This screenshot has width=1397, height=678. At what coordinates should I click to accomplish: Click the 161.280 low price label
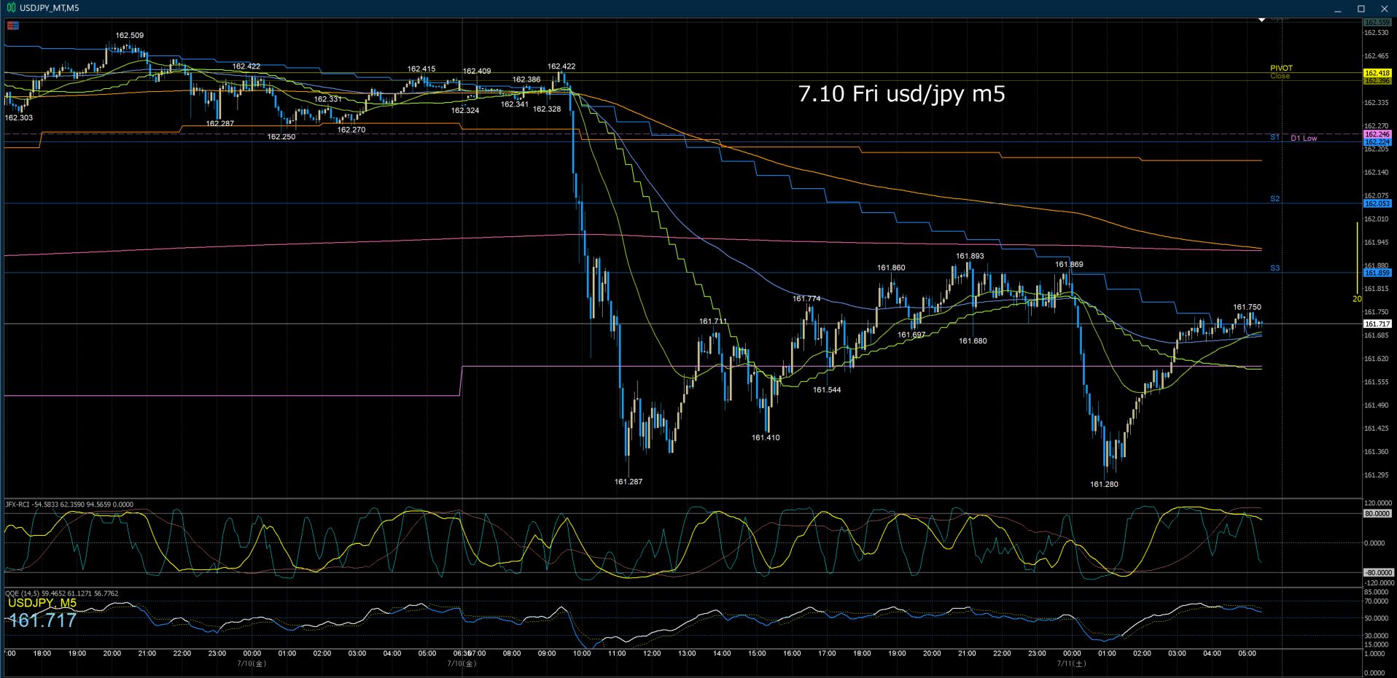[1104, 484]
